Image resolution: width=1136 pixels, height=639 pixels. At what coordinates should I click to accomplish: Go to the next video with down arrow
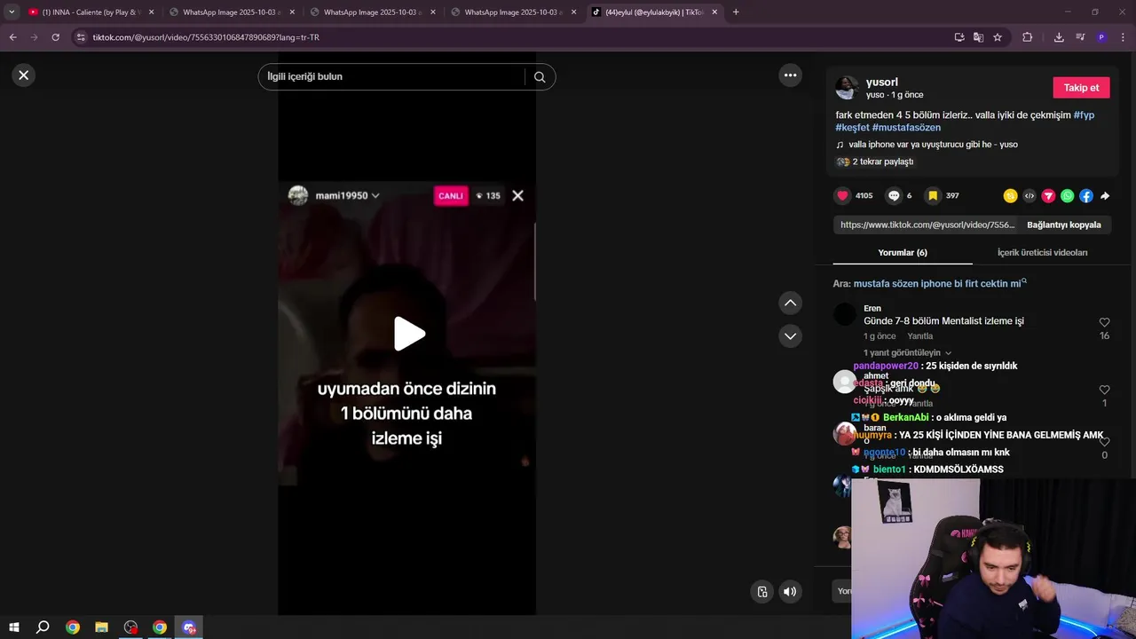790,336
